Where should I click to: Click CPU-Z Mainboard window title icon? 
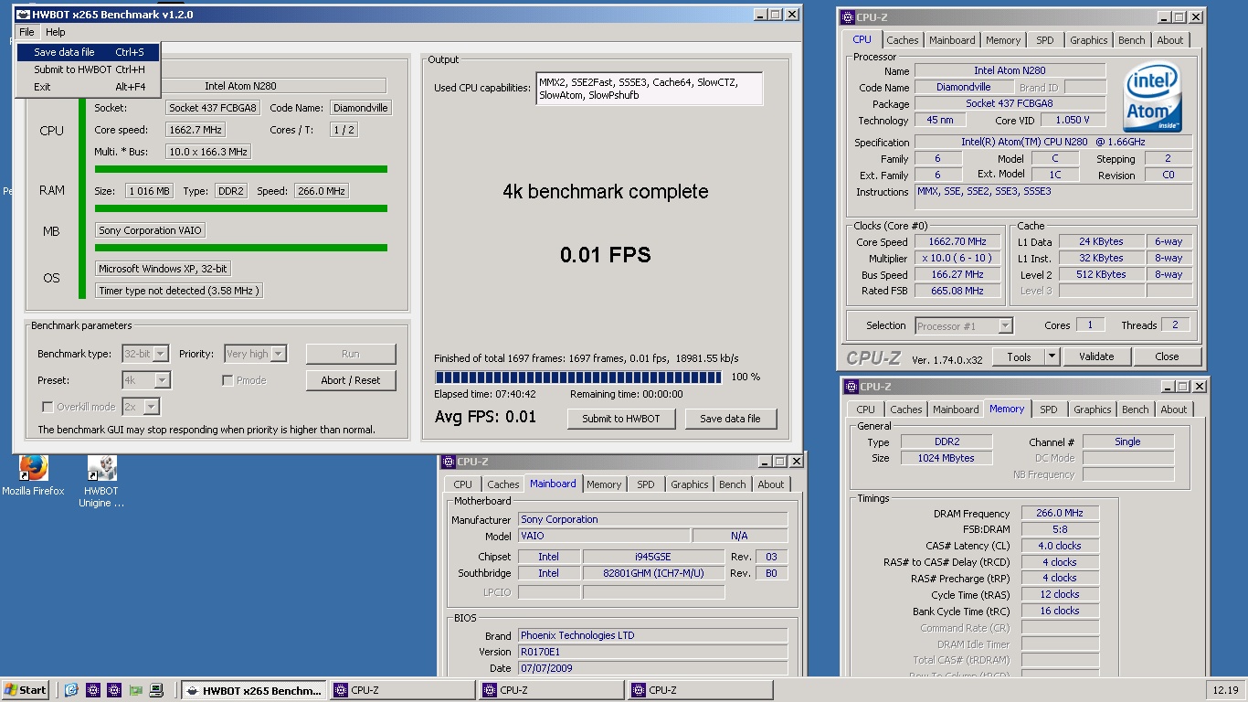point(448,462)
